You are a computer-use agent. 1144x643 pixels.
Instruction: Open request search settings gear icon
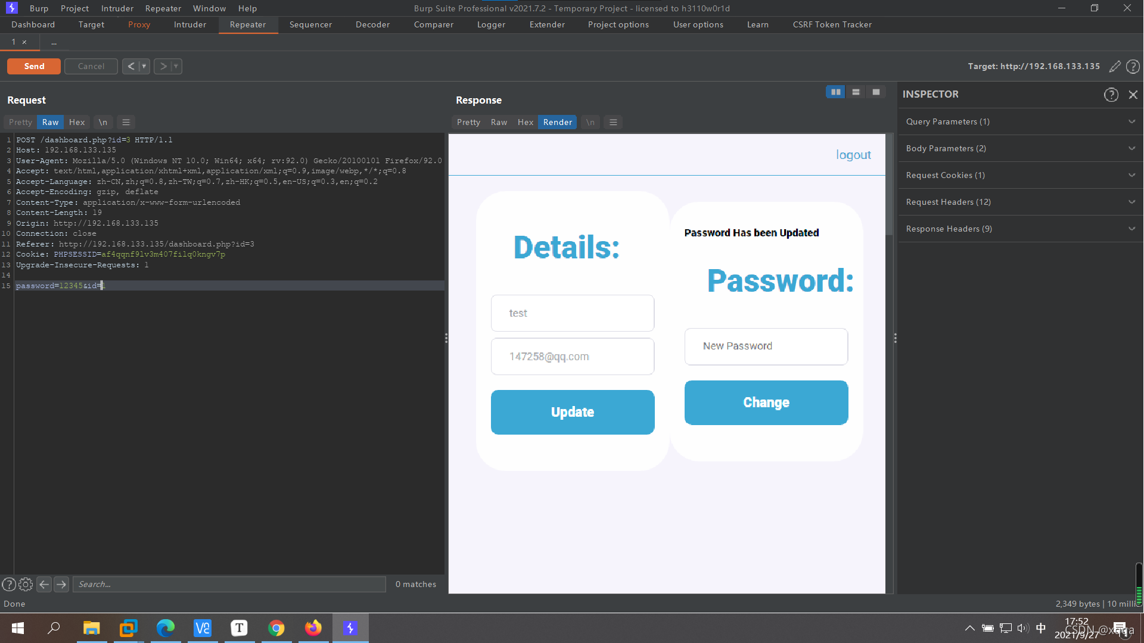point(26,584)
